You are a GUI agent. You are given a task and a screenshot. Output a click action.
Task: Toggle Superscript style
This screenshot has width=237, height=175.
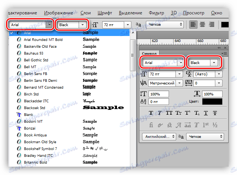click(x=188, y=113)
